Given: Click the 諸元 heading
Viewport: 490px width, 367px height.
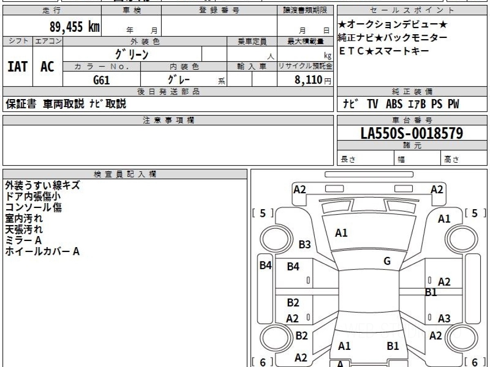Looking at the screenshot, I should pyautogui.click(x=412, y=146).
